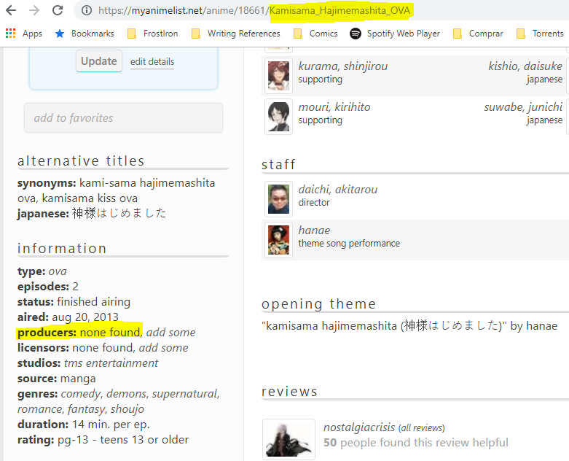Open the Torrents bookmark folder
The image size is (569, 461).
point(540,34)
